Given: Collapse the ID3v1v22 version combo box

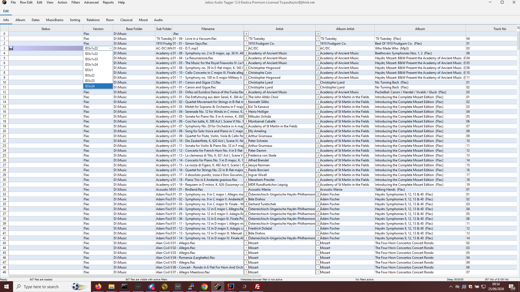Looking at the screenshot, I should click(110, 48).
